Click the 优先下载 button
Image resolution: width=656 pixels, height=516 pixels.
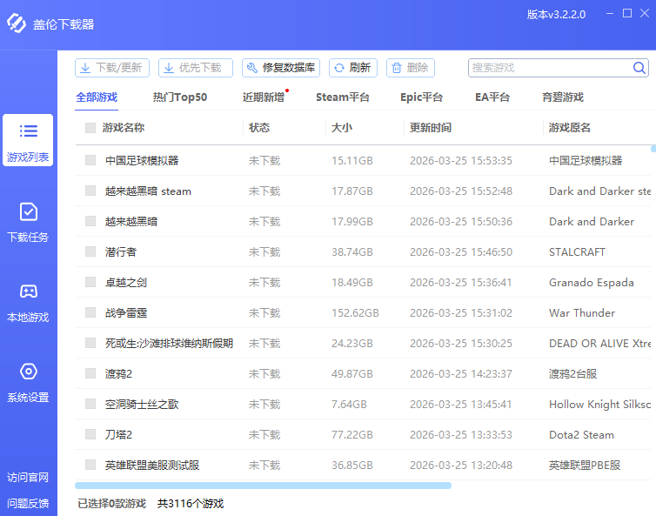[196, 68]
